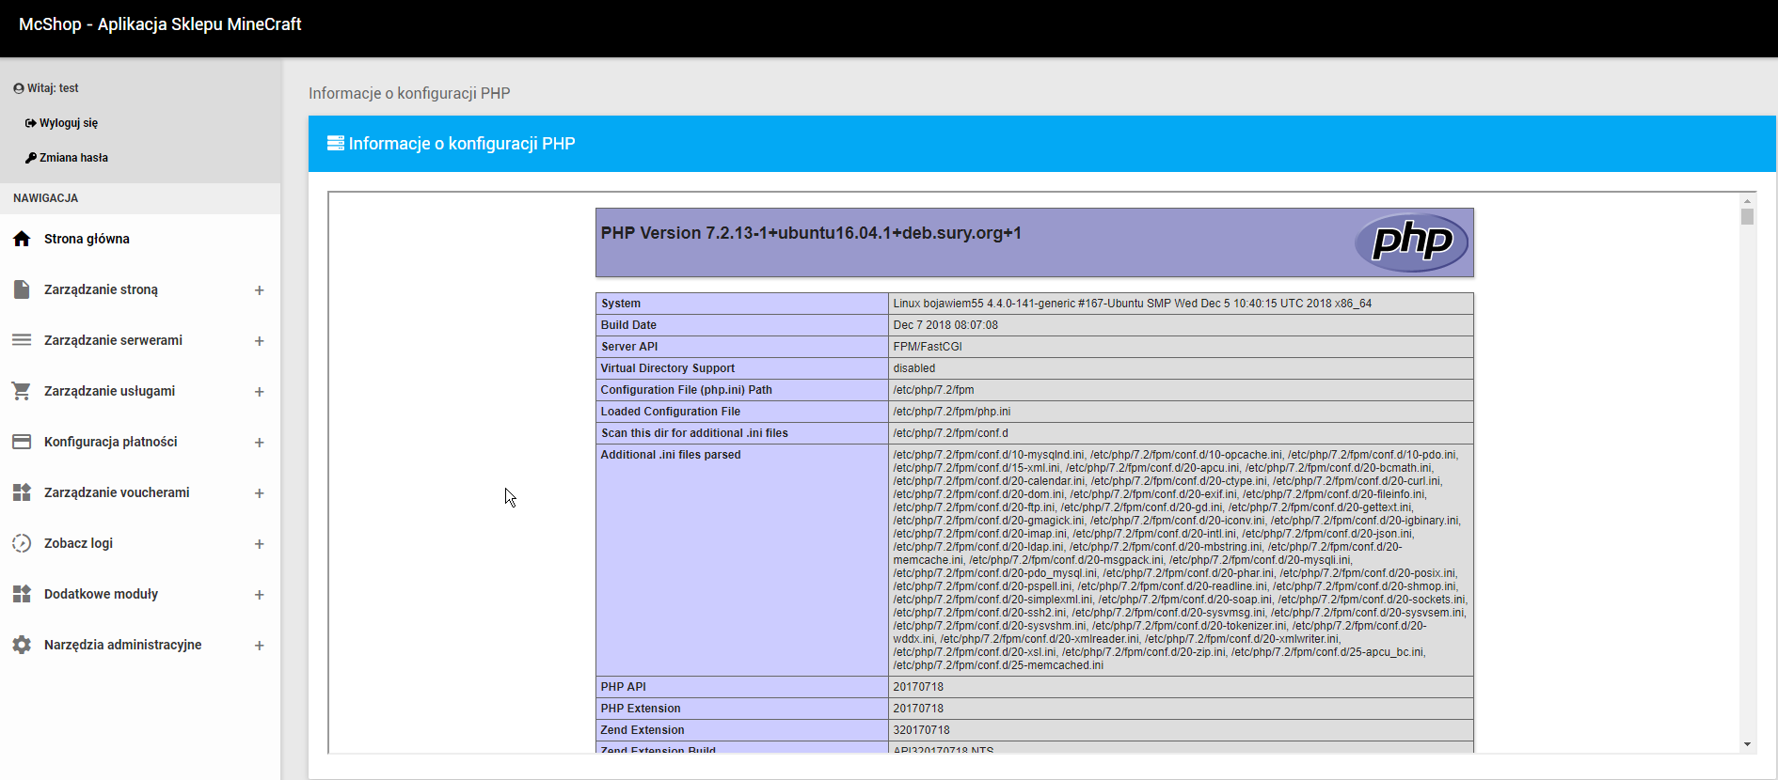Screen dimensions: 1778x780
Task: Click the PHP info scrollbar down arrow
Action: click(1747, 744)
